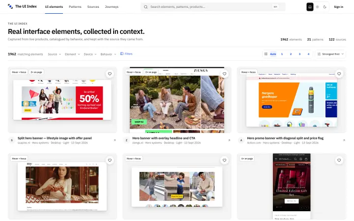This screenshot has height=221, width=354.
Task: Set grid to 4 columns
Action: [x=308, y=54]
